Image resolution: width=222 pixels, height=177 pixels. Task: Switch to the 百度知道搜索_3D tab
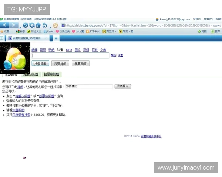click(x=27, y=38)
